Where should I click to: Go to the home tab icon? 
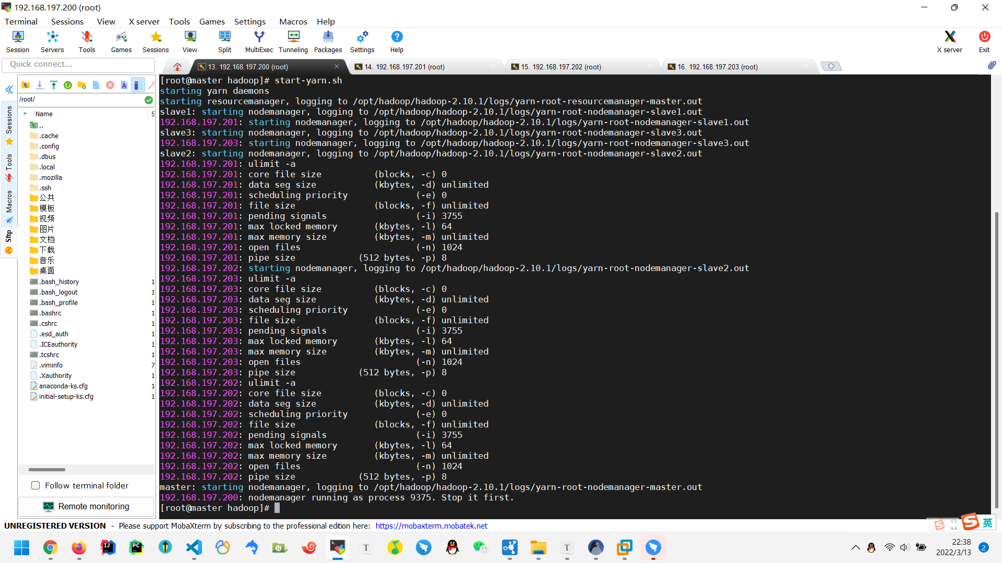(x=177, y=66)
